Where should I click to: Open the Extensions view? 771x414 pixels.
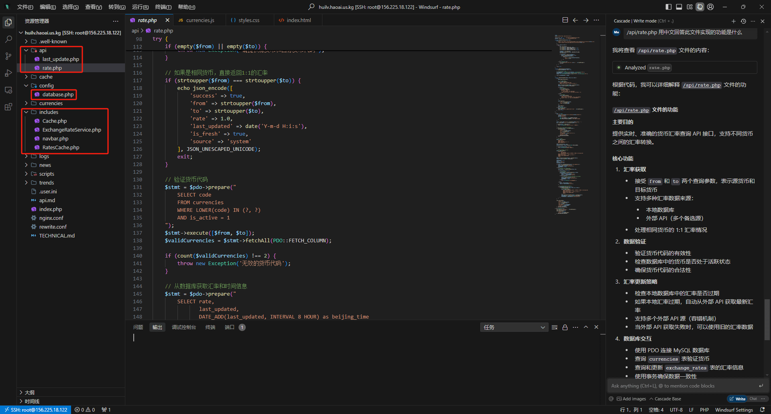click(8, 107)
